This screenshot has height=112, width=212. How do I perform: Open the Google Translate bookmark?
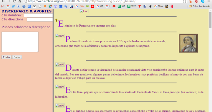tap(66, 6)
